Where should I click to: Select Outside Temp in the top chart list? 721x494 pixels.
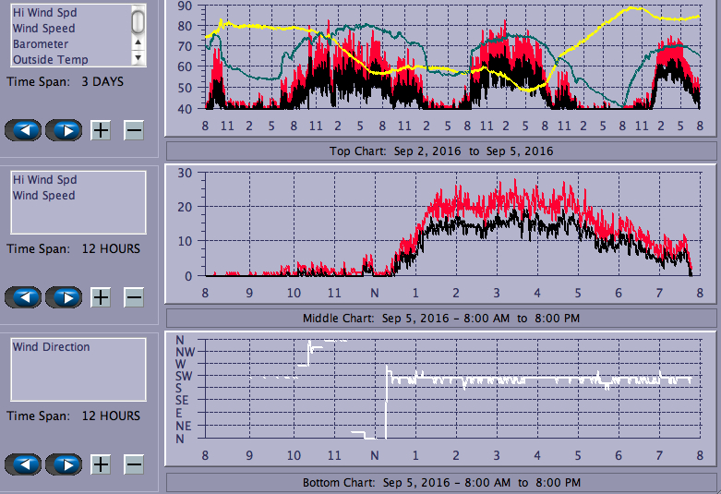click(x=50, y=59)
